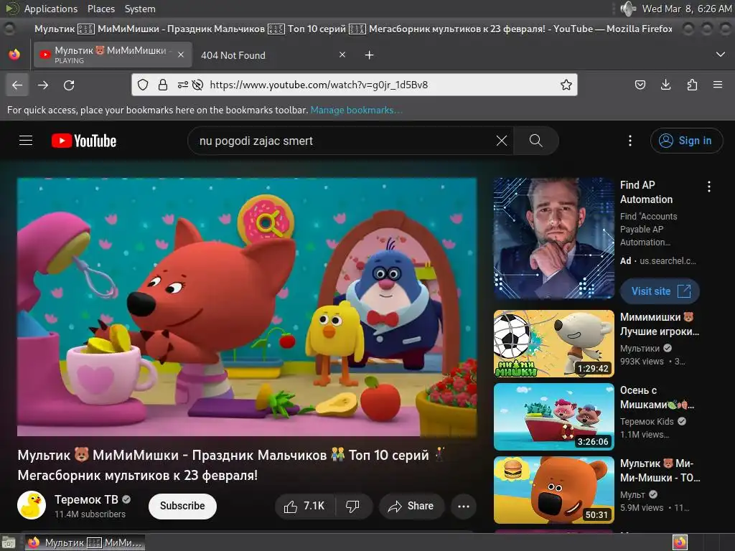Clear the search query with X
Image resolution: width=735 pixels, height=551 pixels.
(x=502, y=141)
